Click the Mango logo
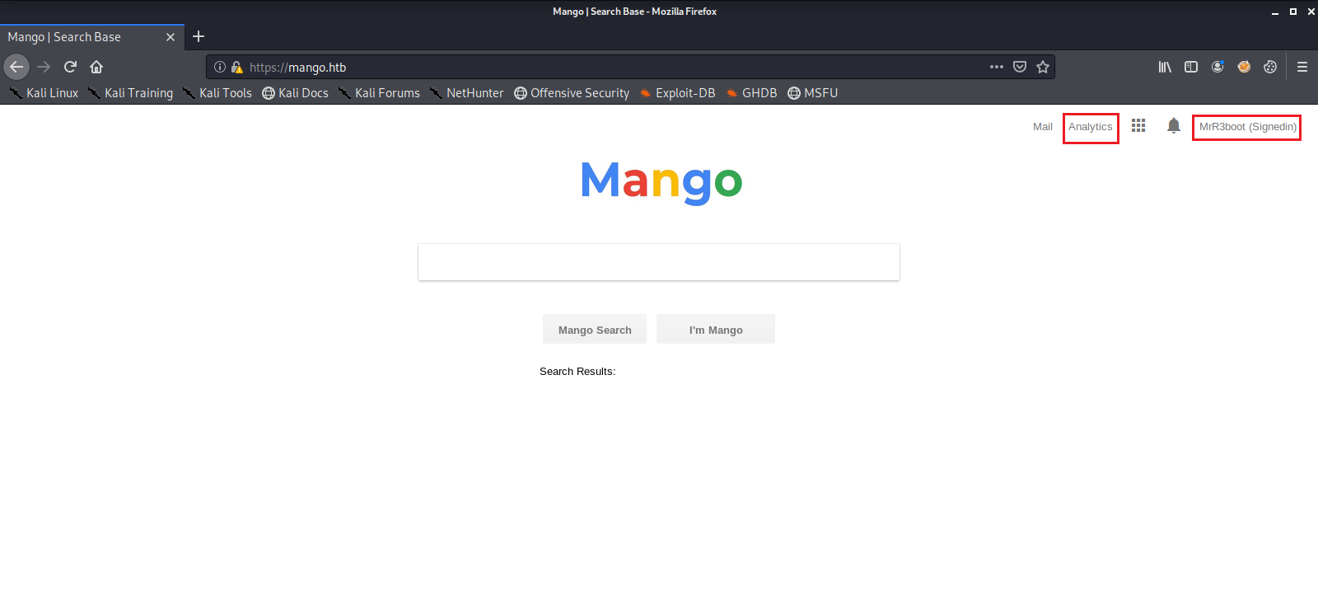The width and height of the screenshot is (1318, 600). (661, 182)
